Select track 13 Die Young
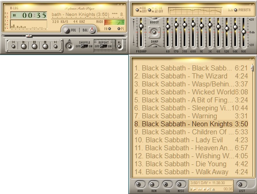The width and height of the screenshot is (257, 194). [x=191, y=164]
